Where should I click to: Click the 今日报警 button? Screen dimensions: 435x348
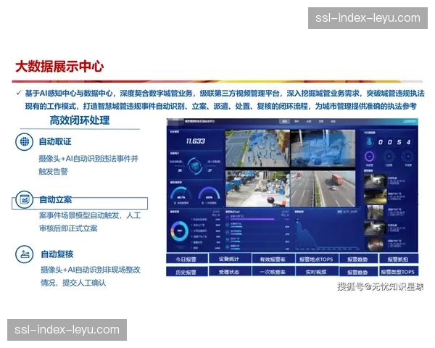(187, 260)
